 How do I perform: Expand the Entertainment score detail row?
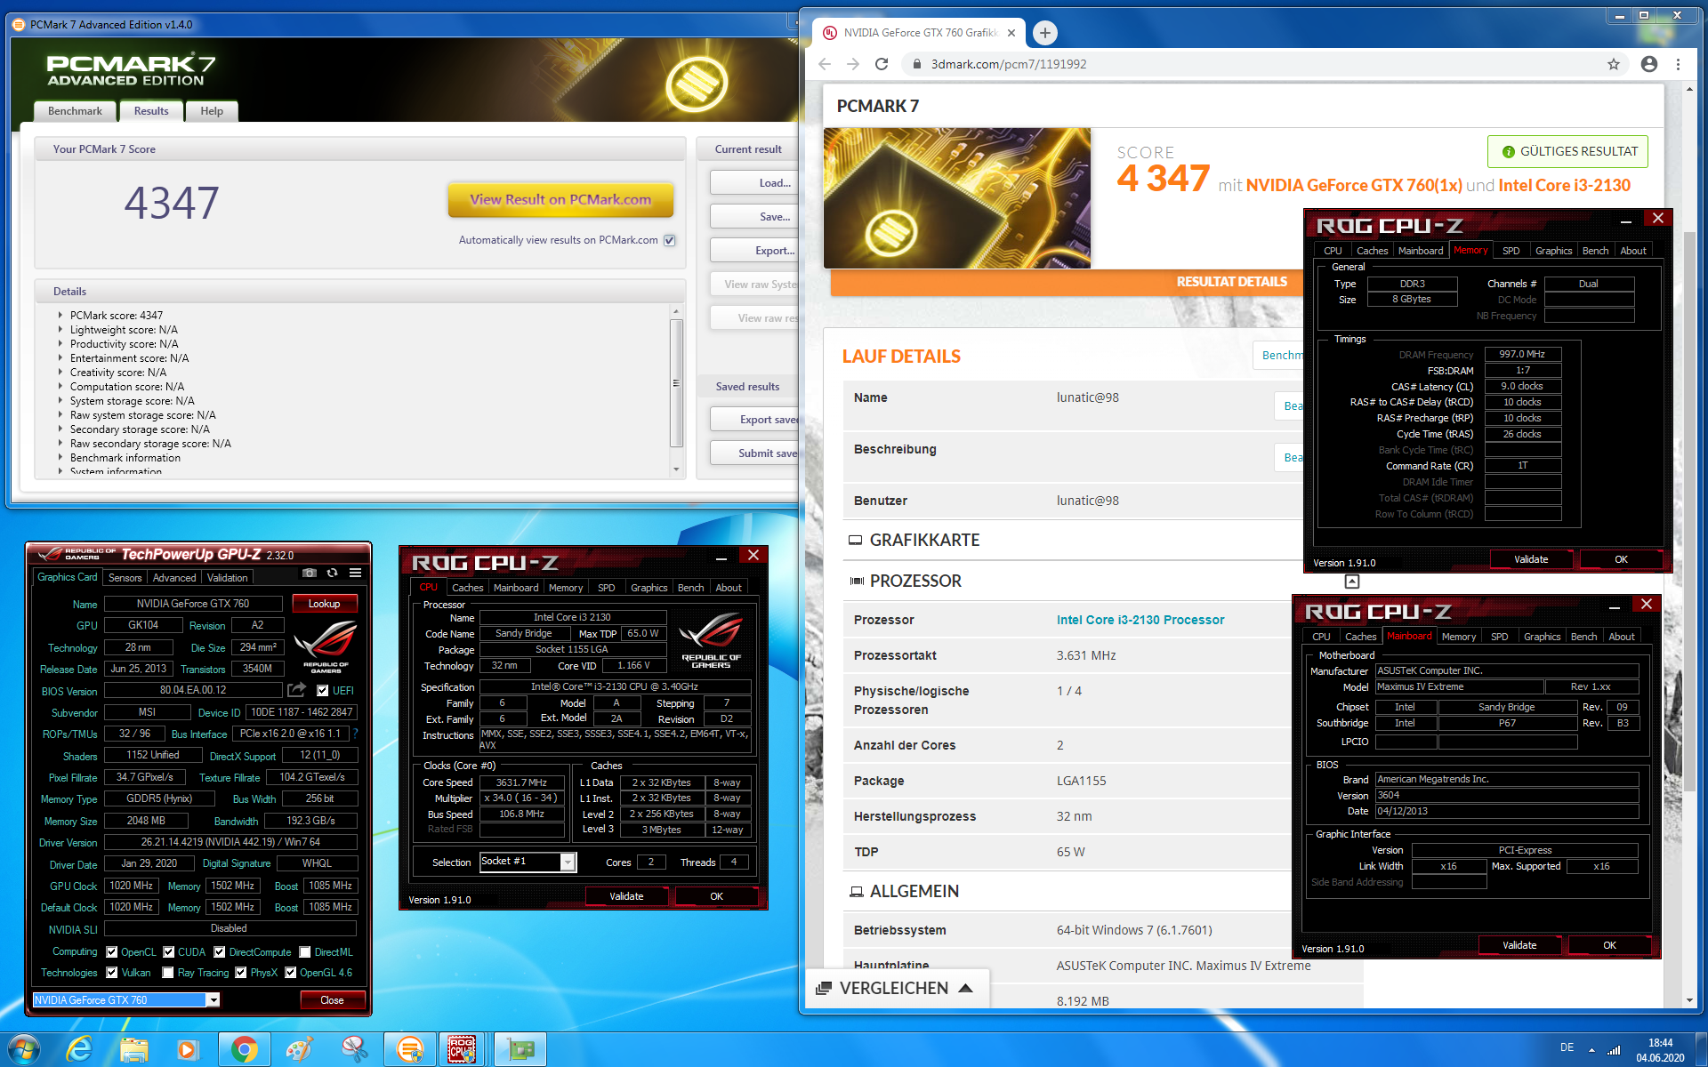[60, 357]
